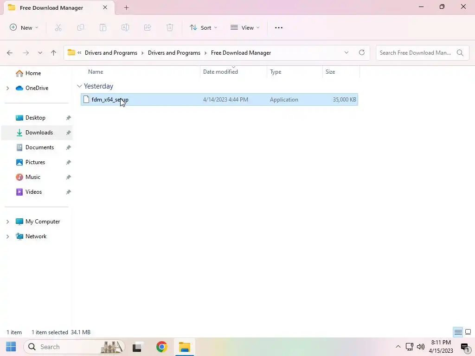Show hidden breadcrumb path chevrons
Image resolution: width=475 pixels, height=356 pixels.
pos(79,52)
